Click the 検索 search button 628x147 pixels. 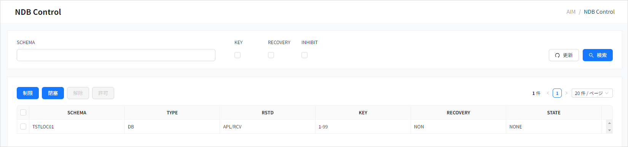pyautogui.click(x=598, y=55)
